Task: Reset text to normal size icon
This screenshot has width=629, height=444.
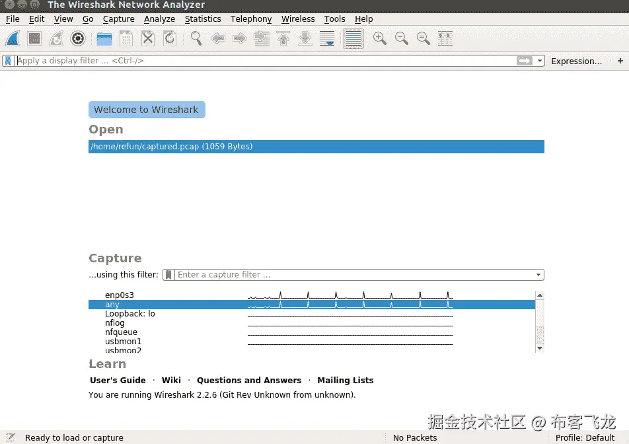Action: [424, 38]
